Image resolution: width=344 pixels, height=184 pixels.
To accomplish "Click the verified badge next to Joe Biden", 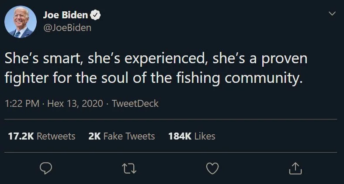I will 96,16.
